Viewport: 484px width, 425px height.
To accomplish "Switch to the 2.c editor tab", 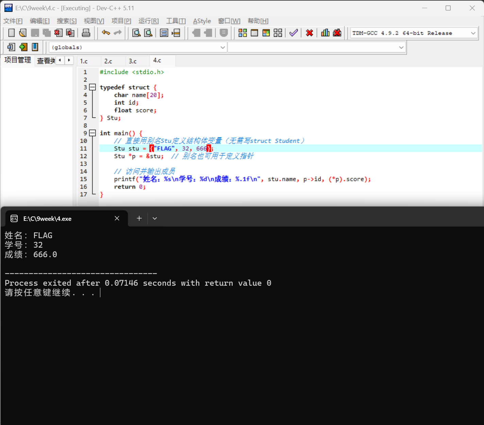I will click(108, 61).
